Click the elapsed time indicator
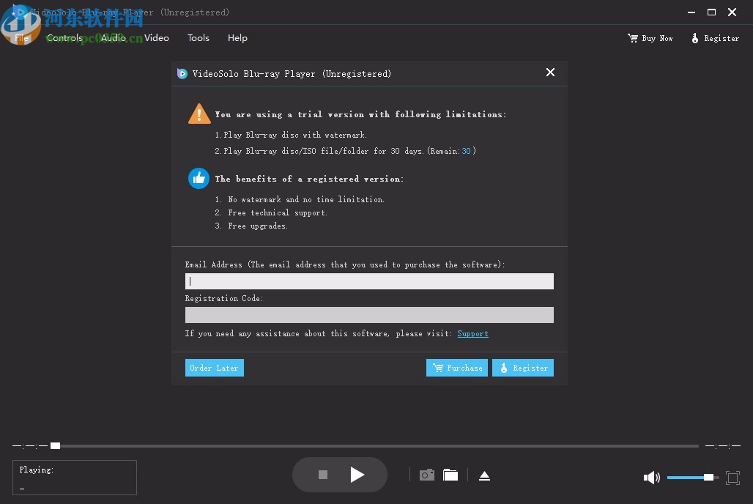This screenshot has width=753, height=504. coord(30,446)
